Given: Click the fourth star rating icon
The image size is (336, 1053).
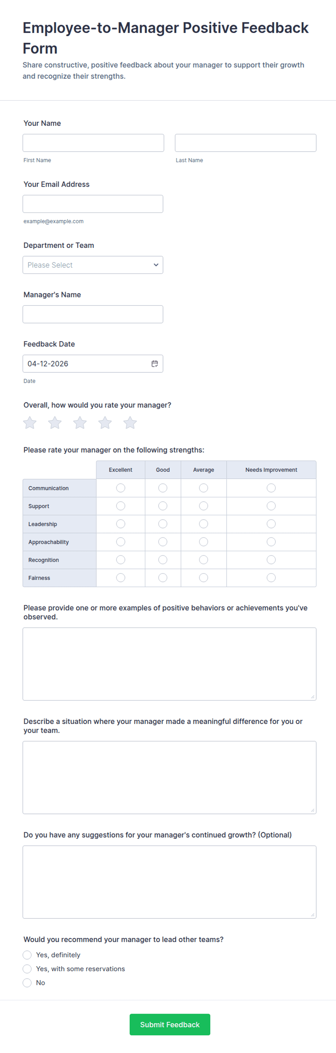Looking at the screenshot, I should click(x=105, y=423).
